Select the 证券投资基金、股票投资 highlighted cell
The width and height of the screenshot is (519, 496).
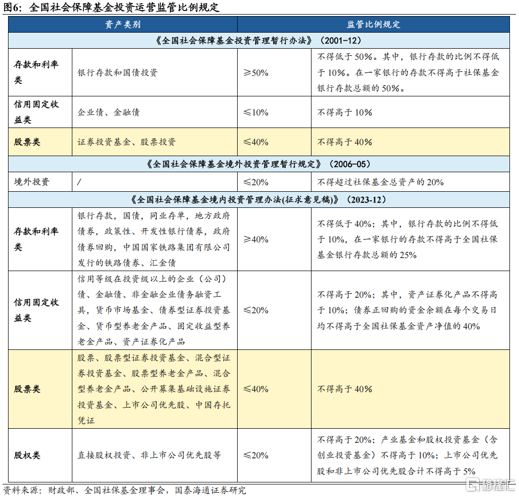[127, 142]
